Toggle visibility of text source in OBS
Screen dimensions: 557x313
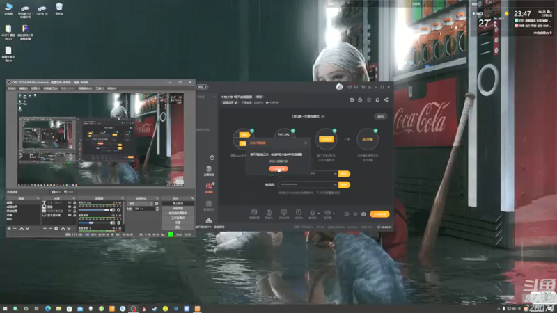click(x=69, y=202)
